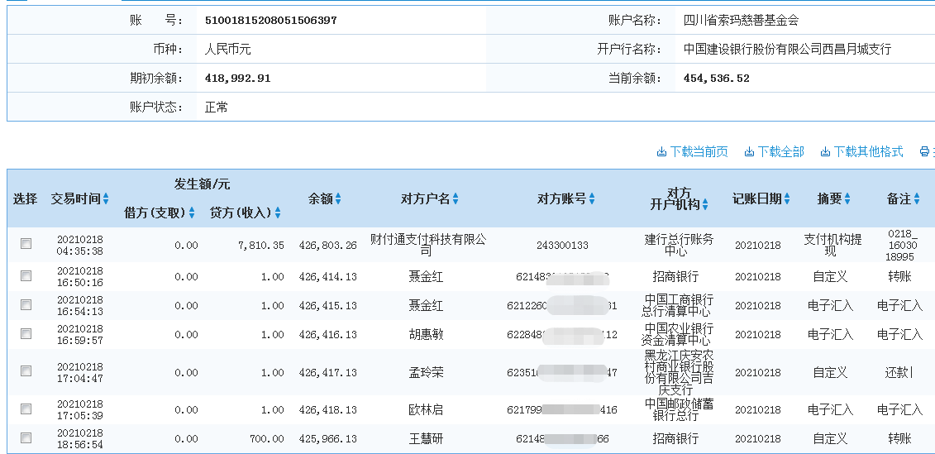Sort by 对方开户机构 arrow icon

[705, 204]
